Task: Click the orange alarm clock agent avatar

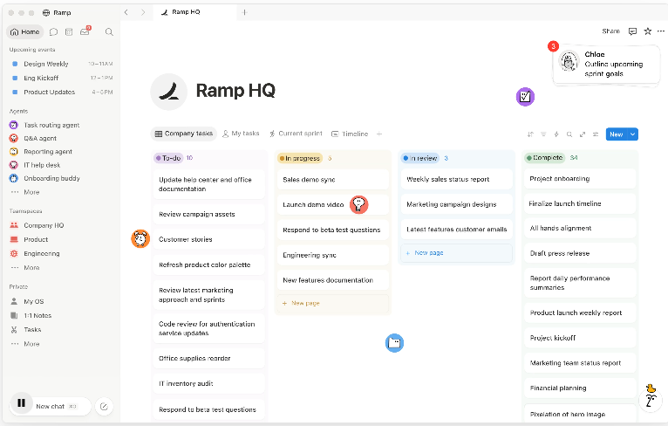Action: pyautogui.click(x=140, y=238)
